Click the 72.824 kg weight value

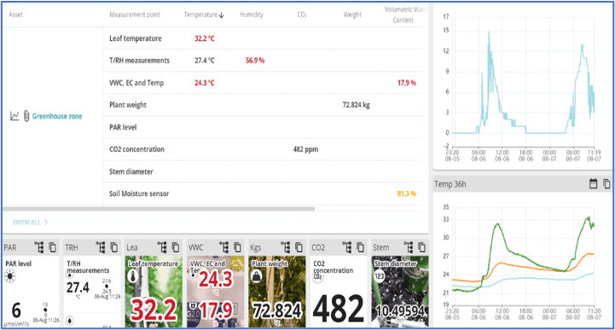(357, 105)
